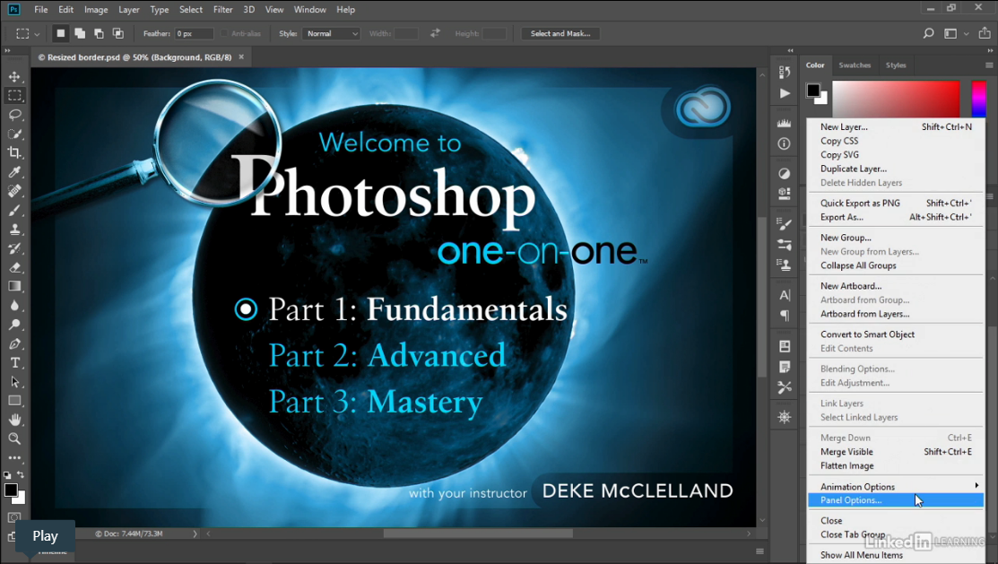Click the Select and Mask... button
Image resolution: width=998 pixels, height=564 pixels.
(560, 33)
